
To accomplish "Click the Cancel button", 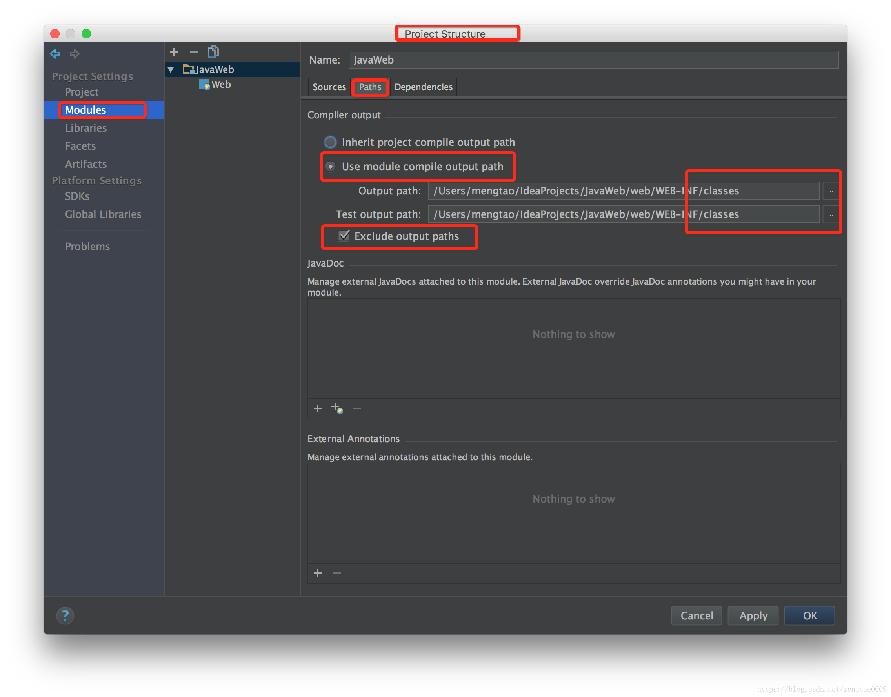I will point(696,615).
